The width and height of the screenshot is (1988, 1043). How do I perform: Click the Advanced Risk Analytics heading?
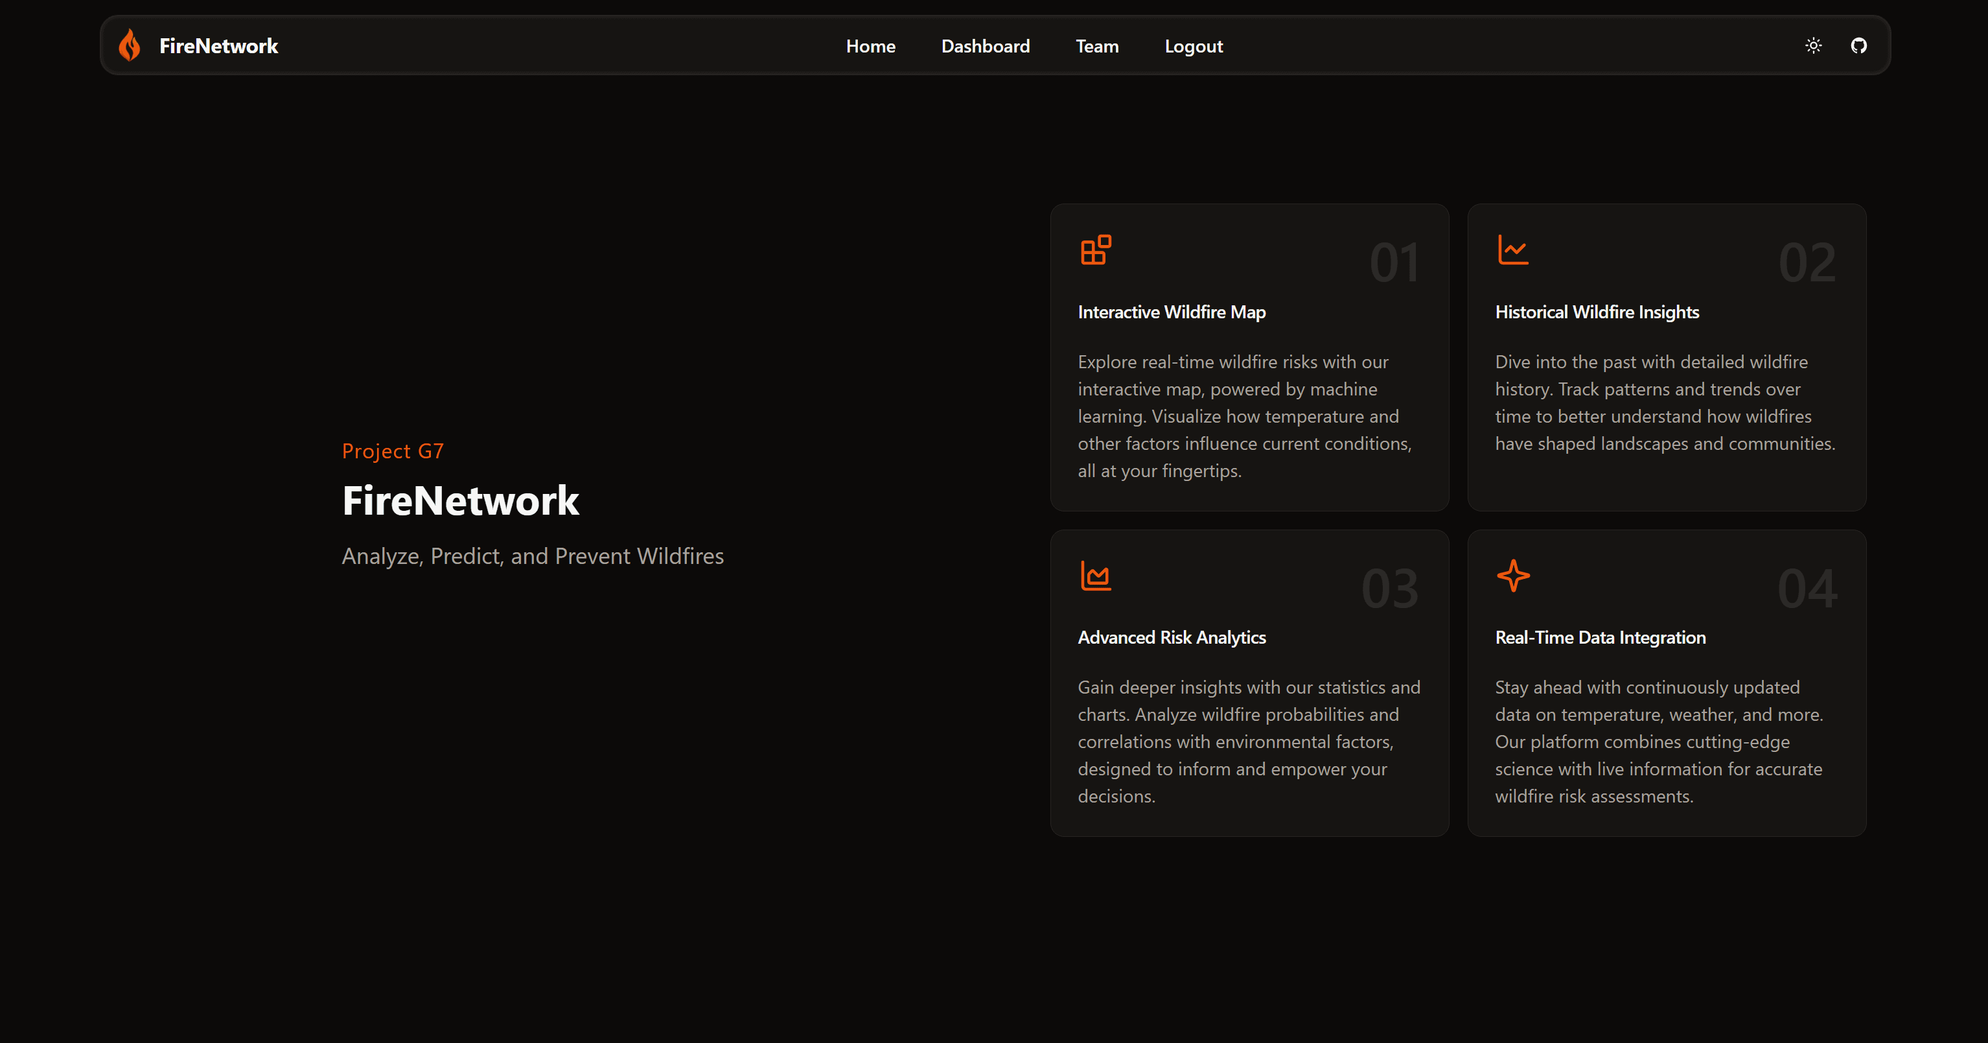1172,638
